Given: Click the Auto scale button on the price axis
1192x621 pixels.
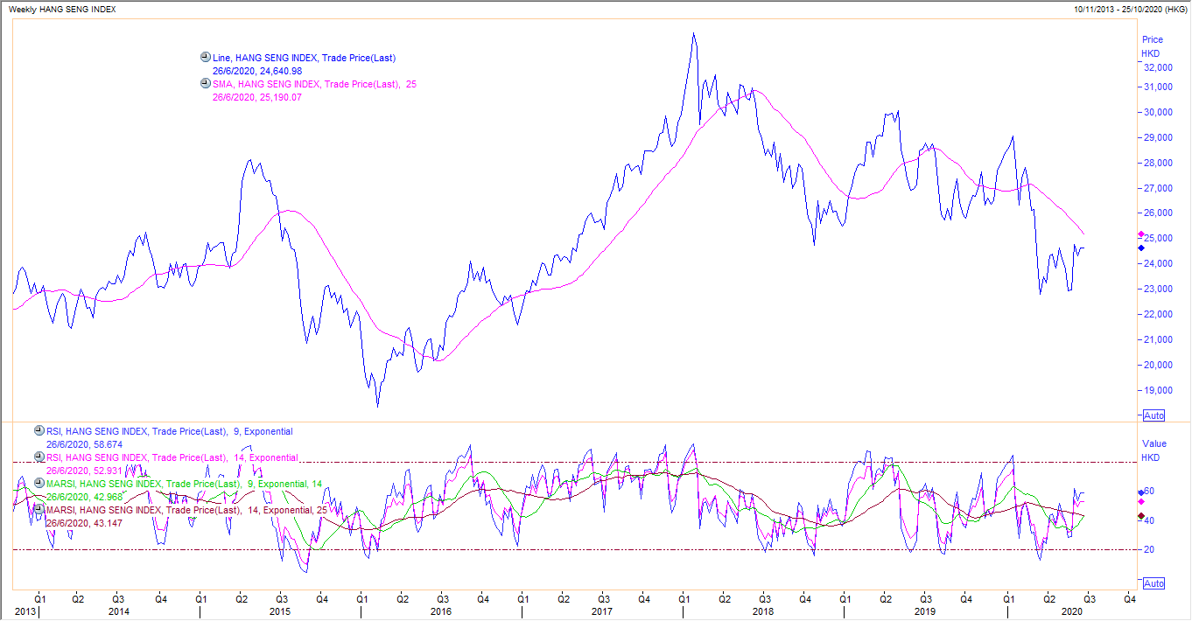Looking at the screenshot, I should click(x=1154, y=415).
